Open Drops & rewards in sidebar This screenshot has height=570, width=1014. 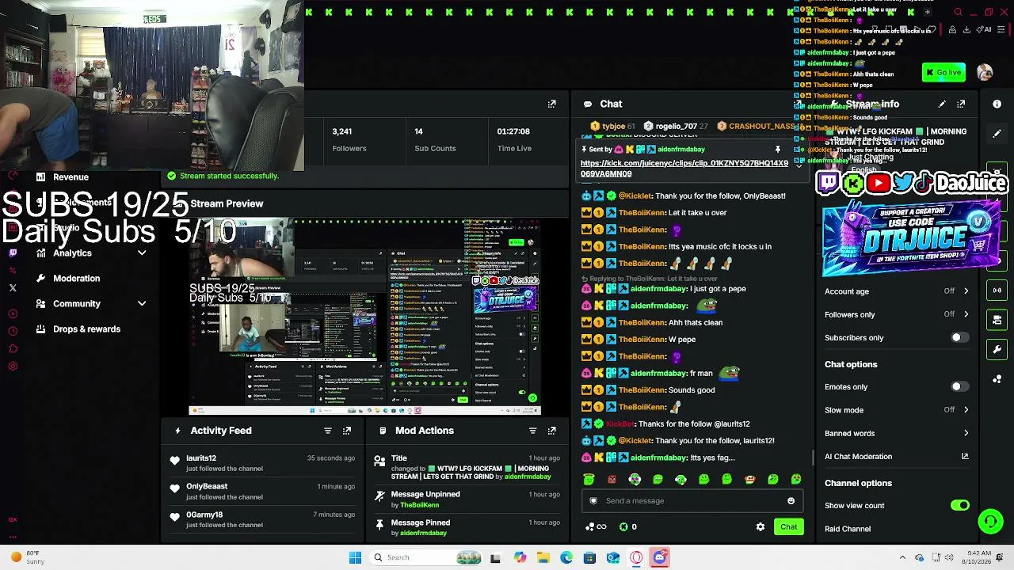pyautogui.click(x=87, y=329)
